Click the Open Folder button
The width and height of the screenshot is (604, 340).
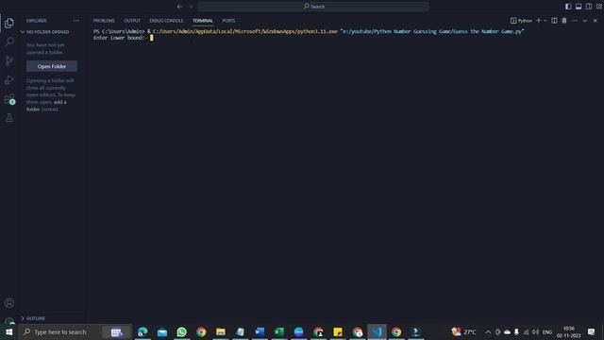point(52,66)
